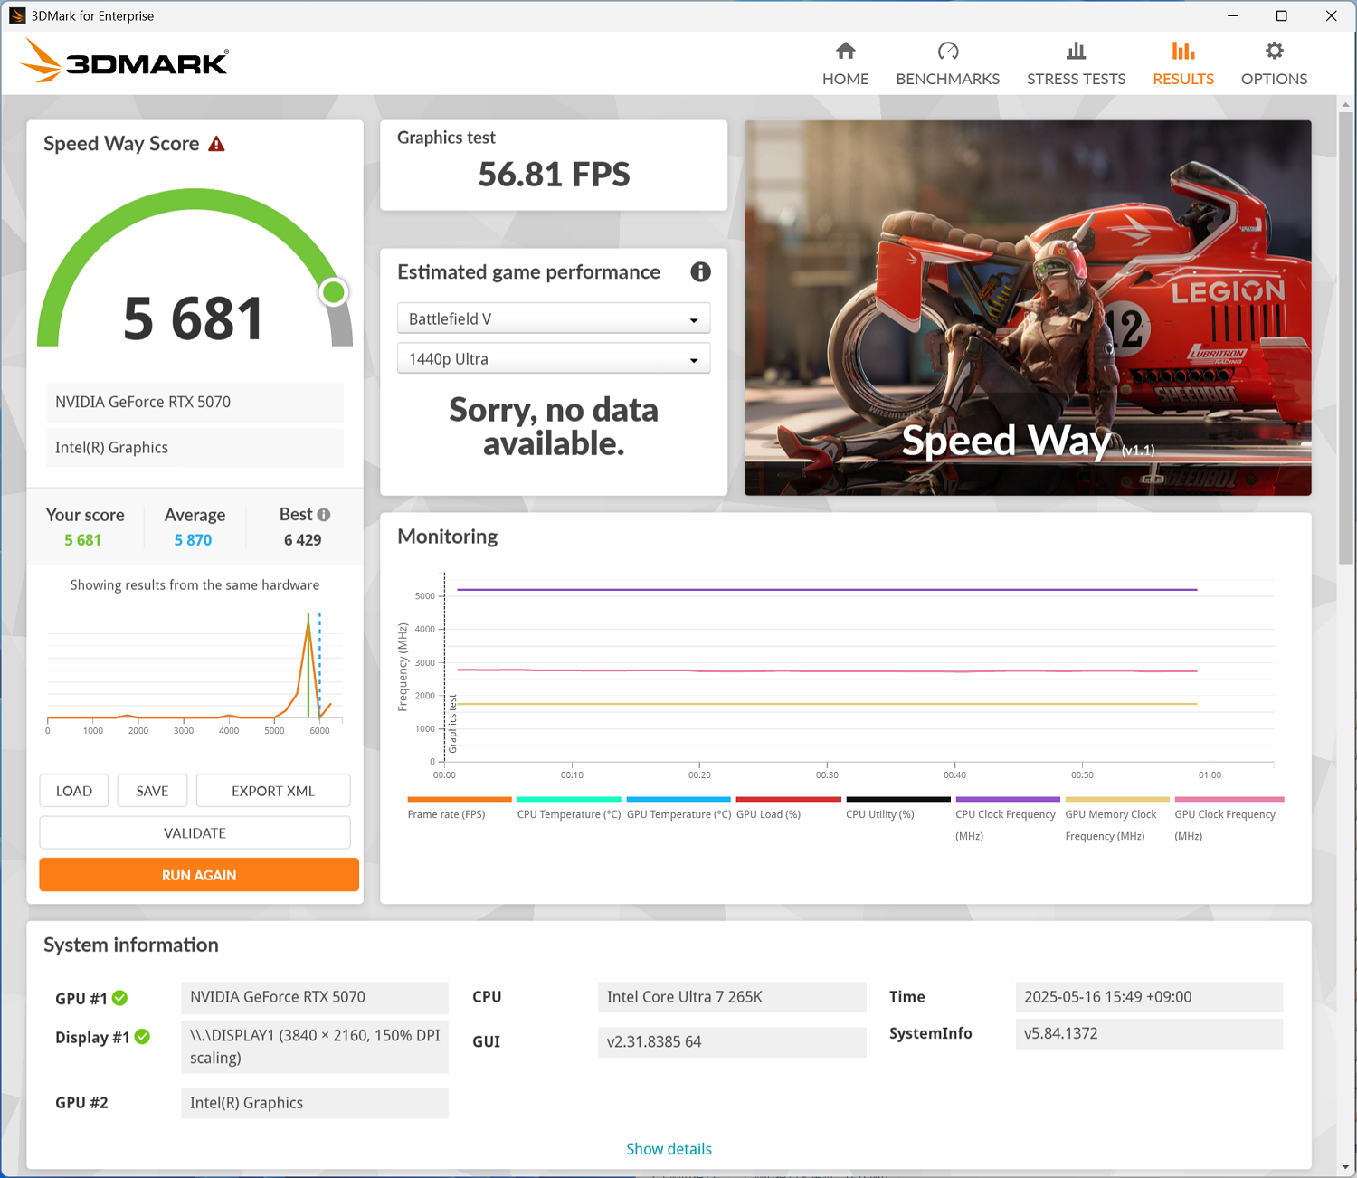
Task: Toggle the Frame rate (FPS) legend swatch
Action: (x=460, y=799)
